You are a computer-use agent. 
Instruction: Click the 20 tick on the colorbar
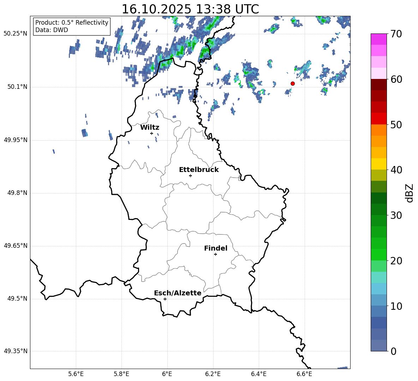[396, 261]
